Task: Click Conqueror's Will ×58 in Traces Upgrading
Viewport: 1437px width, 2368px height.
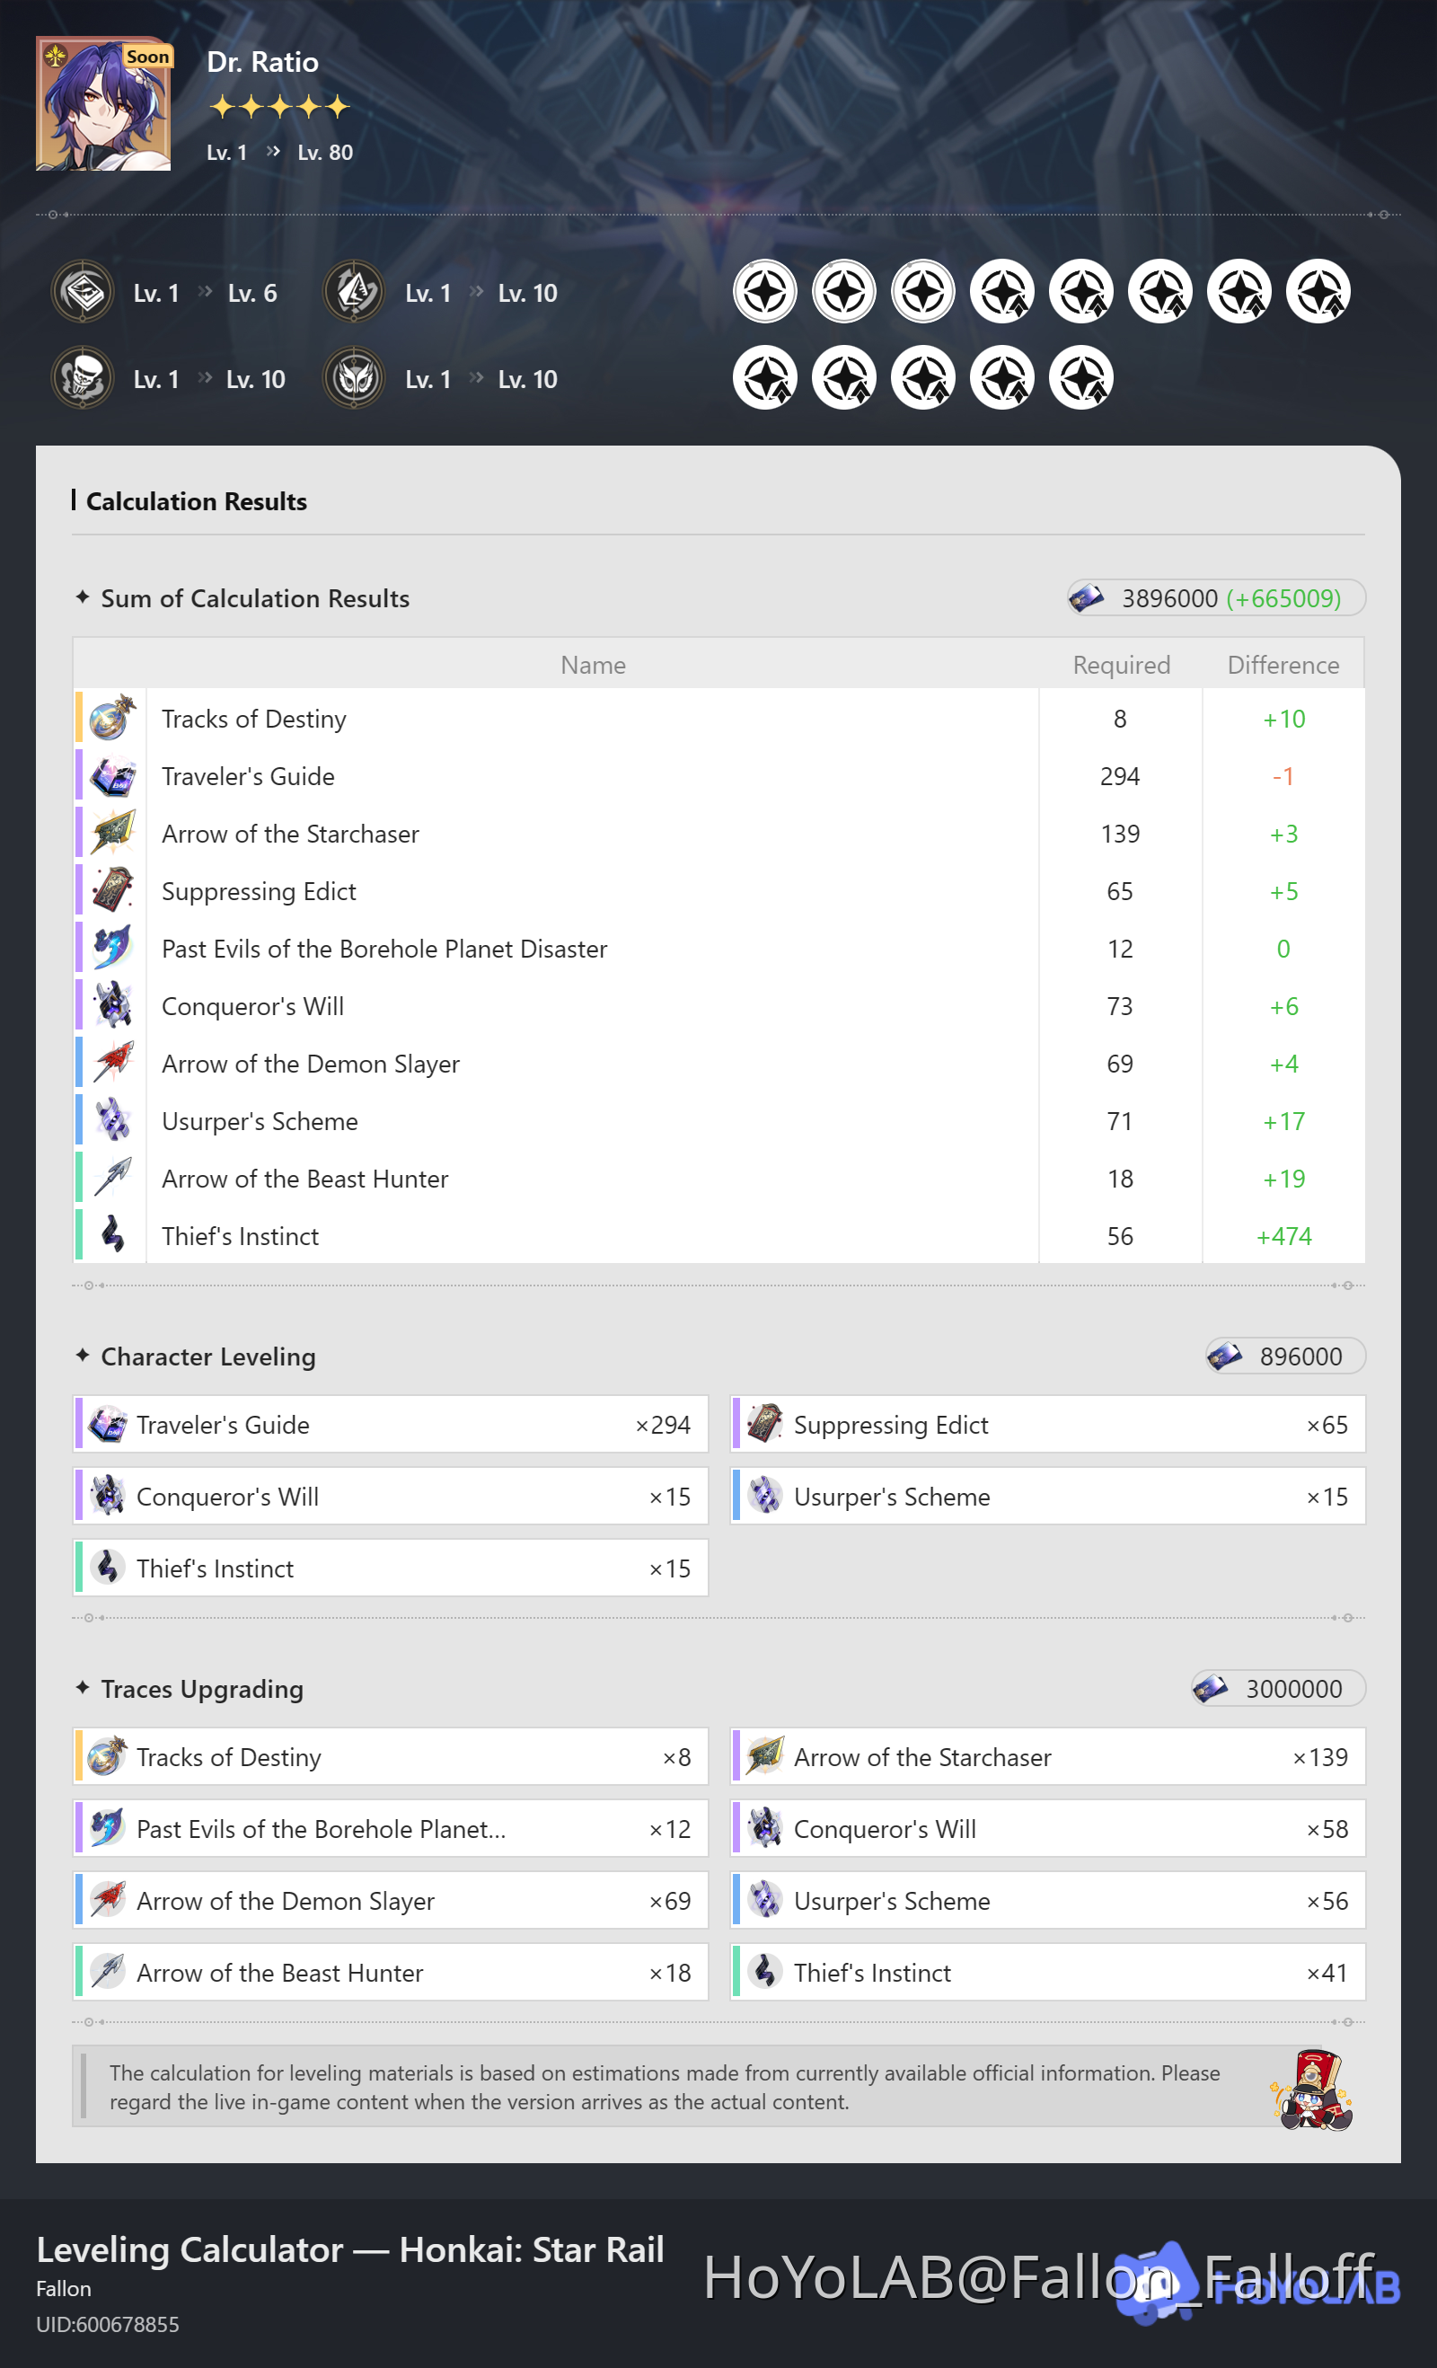Action: coord(1048,1829)
